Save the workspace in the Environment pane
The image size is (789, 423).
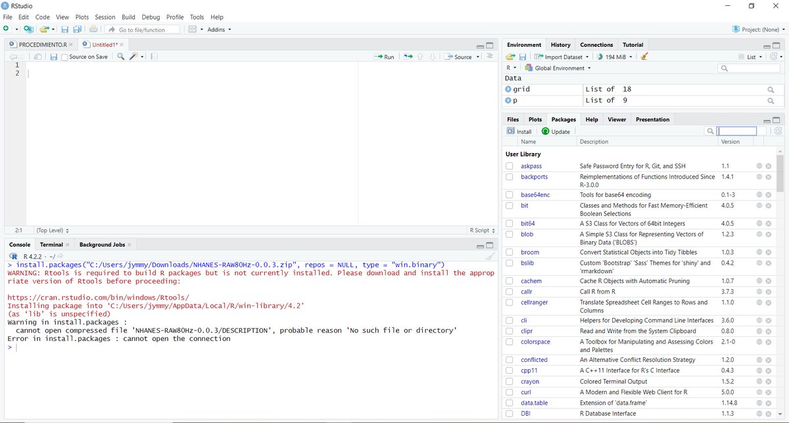(x=523, y=56)
